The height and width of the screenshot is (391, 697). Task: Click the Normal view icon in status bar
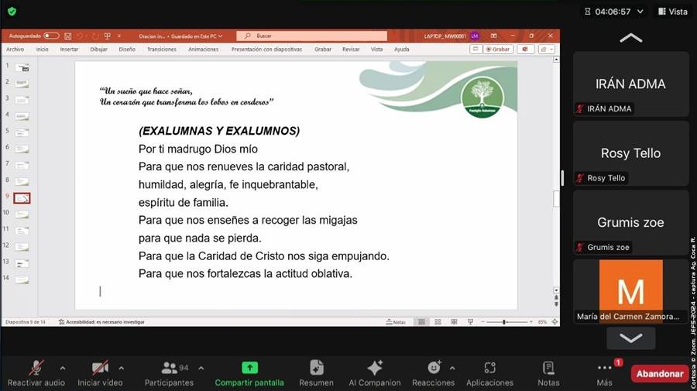coord(421,321)
